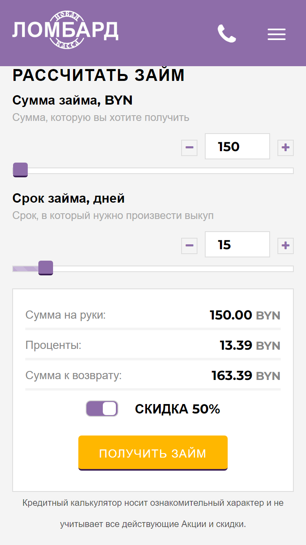Decrease loan term days with minus
The width and height of the screenshot is (306, 545).
tap(189, 246)
